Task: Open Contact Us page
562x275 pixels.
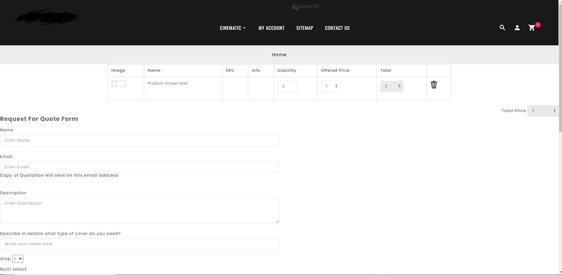Action: (x=337, y=28)
